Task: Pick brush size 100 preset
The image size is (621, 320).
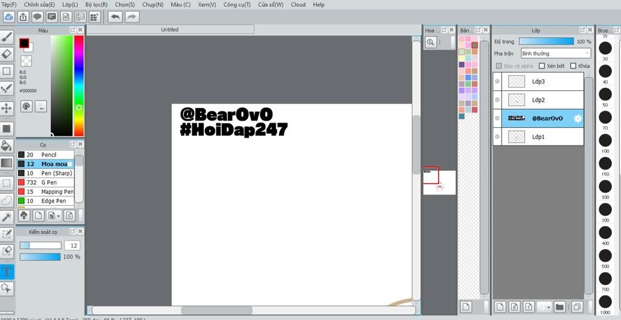Action: coord(605,140)
